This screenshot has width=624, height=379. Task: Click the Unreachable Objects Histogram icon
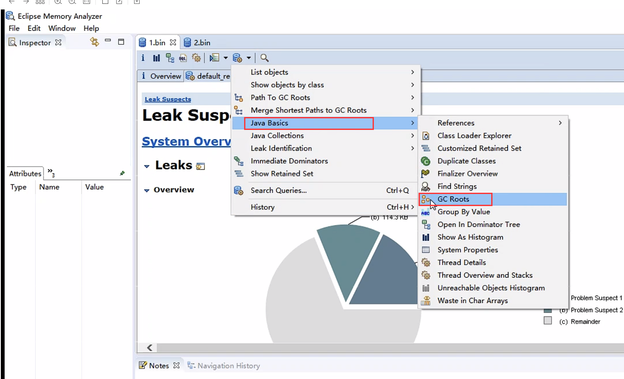coord(426,288)
